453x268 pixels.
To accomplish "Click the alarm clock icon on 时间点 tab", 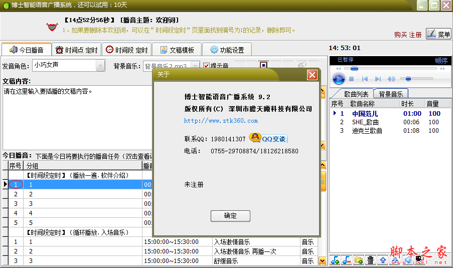I will pos(59,50).
